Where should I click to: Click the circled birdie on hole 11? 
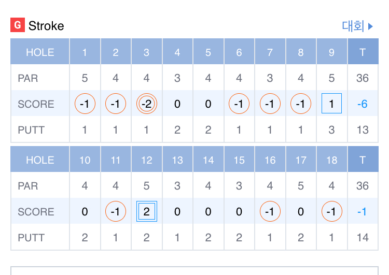[x=116, y=212]
